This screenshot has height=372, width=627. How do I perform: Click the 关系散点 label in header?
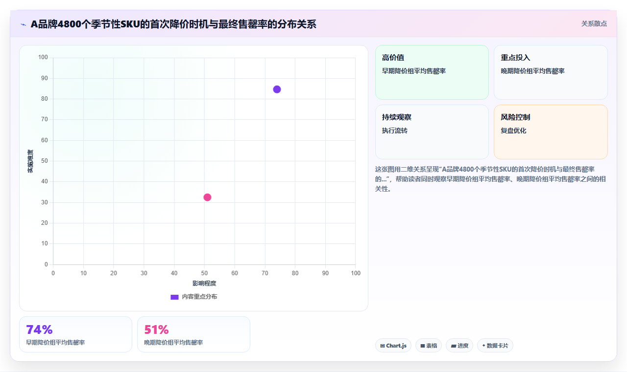point(594,23)
